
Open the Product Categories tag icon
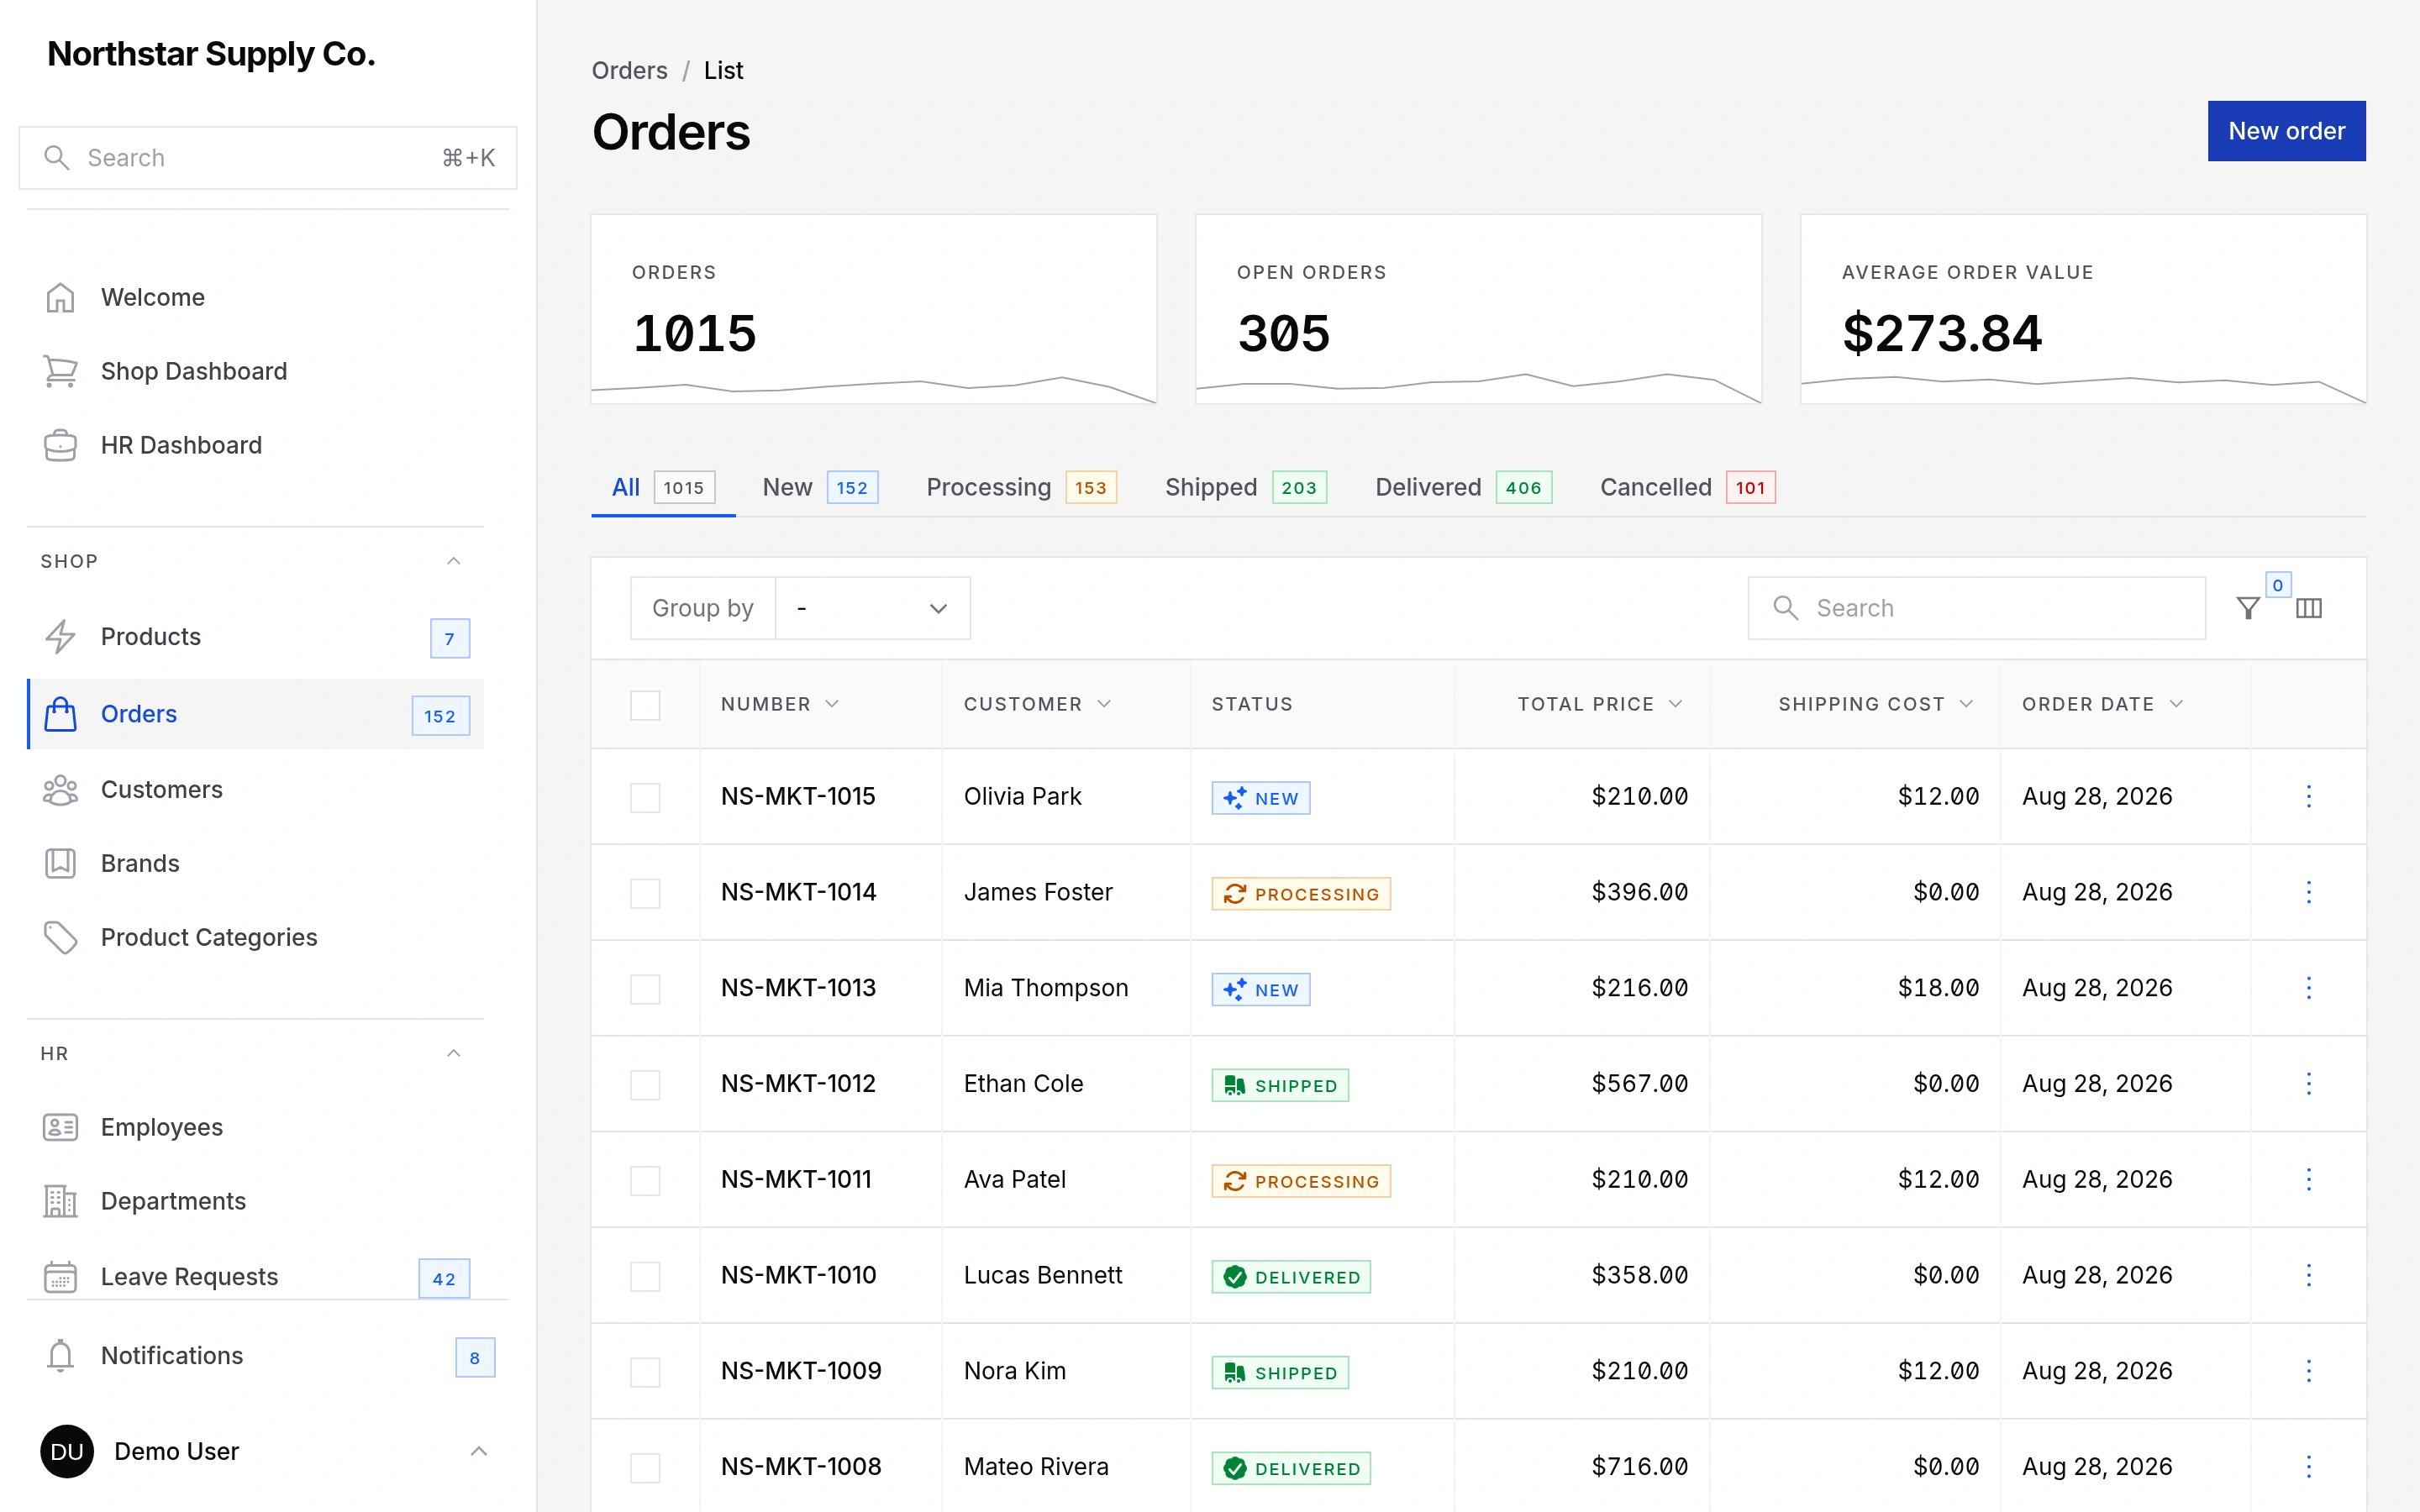(60, 937)
